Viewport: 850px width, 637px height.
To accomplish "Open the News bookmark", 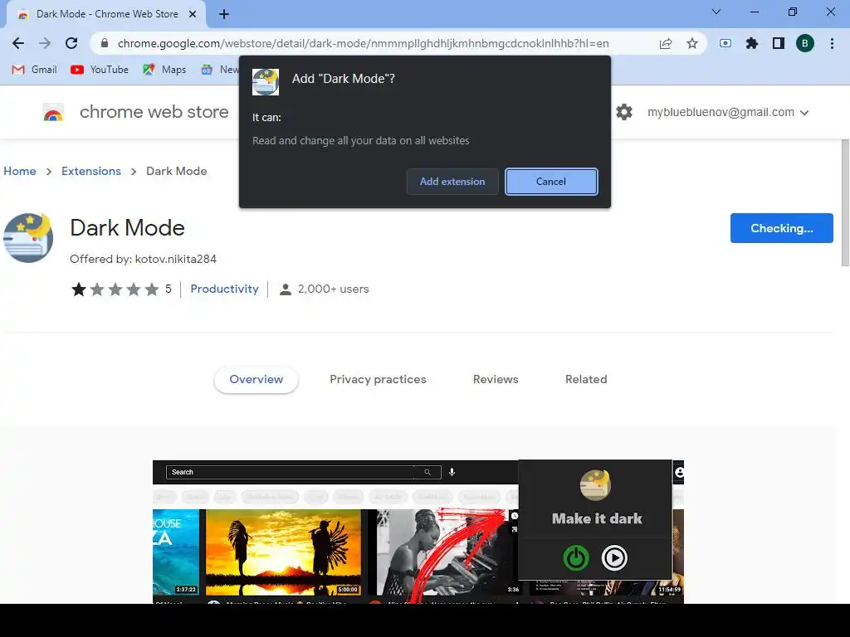I will [x=219, y=70].
